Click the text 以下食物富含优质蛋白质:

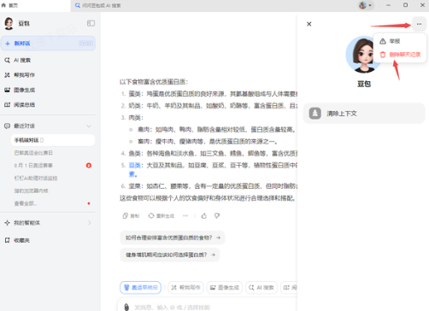click(154, 82)
